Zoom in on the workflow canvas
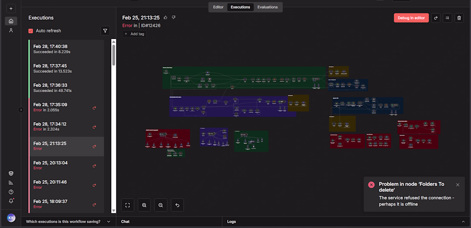The height and width of the screenshot is (228, 471). coord(144,205)
